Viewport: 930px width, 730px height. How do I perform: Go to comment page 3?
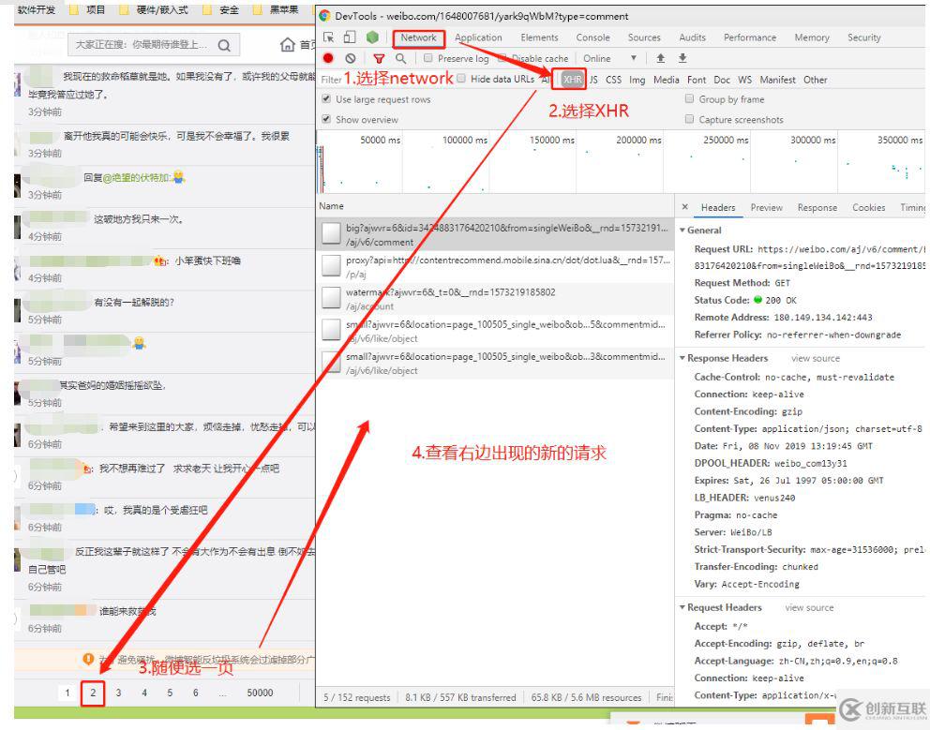[118, 693]
